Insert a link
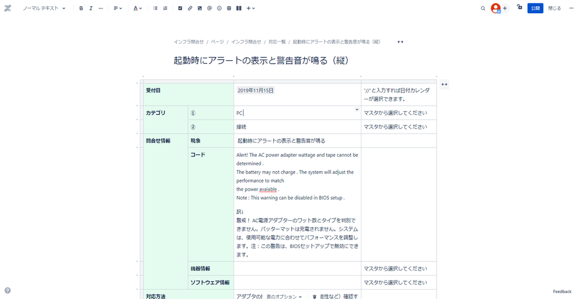Screen dimensions: 577x299 pos(190,8)
